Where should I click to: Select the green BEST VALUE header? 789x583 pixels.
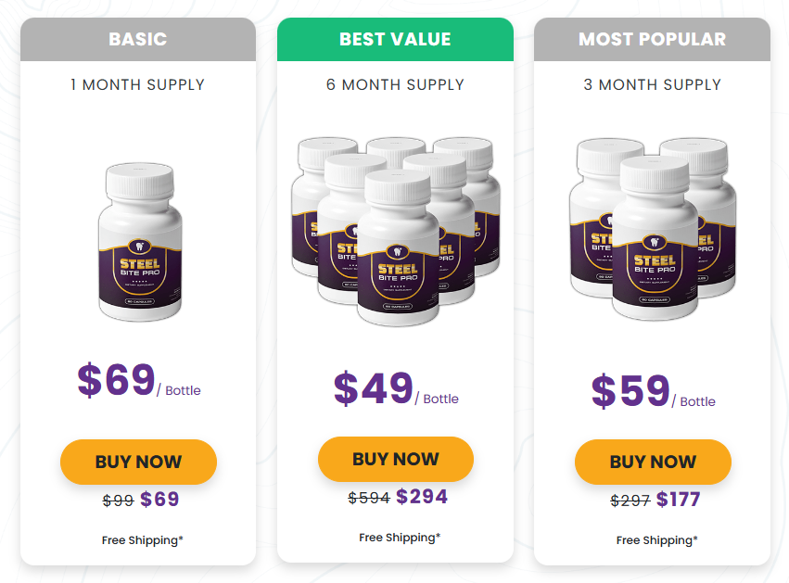pos(395,39)
